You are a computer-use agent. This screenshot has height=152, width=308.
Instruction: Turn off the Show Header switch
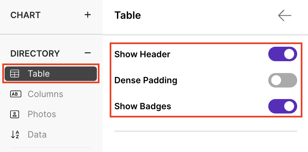click(x=283, y=54)
